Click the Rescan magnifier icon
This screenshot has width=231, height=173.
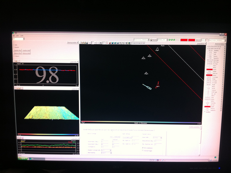click(x=154, y=40)
